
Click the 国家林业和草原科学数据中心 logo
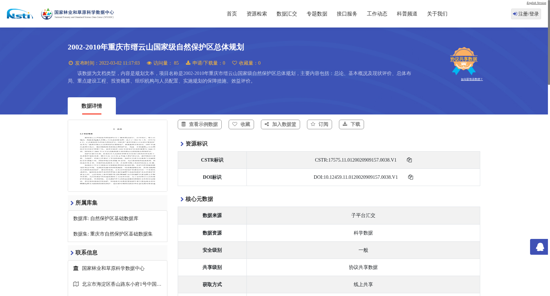pos(77,14)
